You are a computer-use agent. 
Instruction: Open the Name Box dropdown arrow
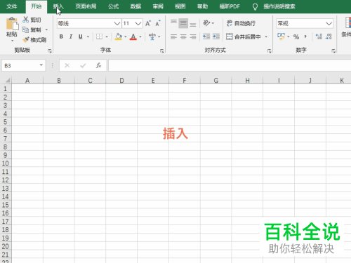click(x=41, y=65)
